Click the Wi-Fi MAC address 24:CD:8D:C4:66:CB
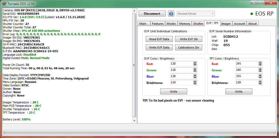This screenshot has width=279, height=138. (31, 44)
